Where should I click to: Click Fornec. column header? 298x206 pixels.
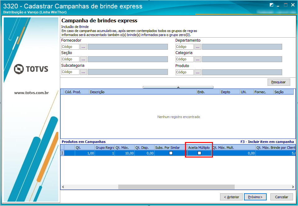point(264,92)
